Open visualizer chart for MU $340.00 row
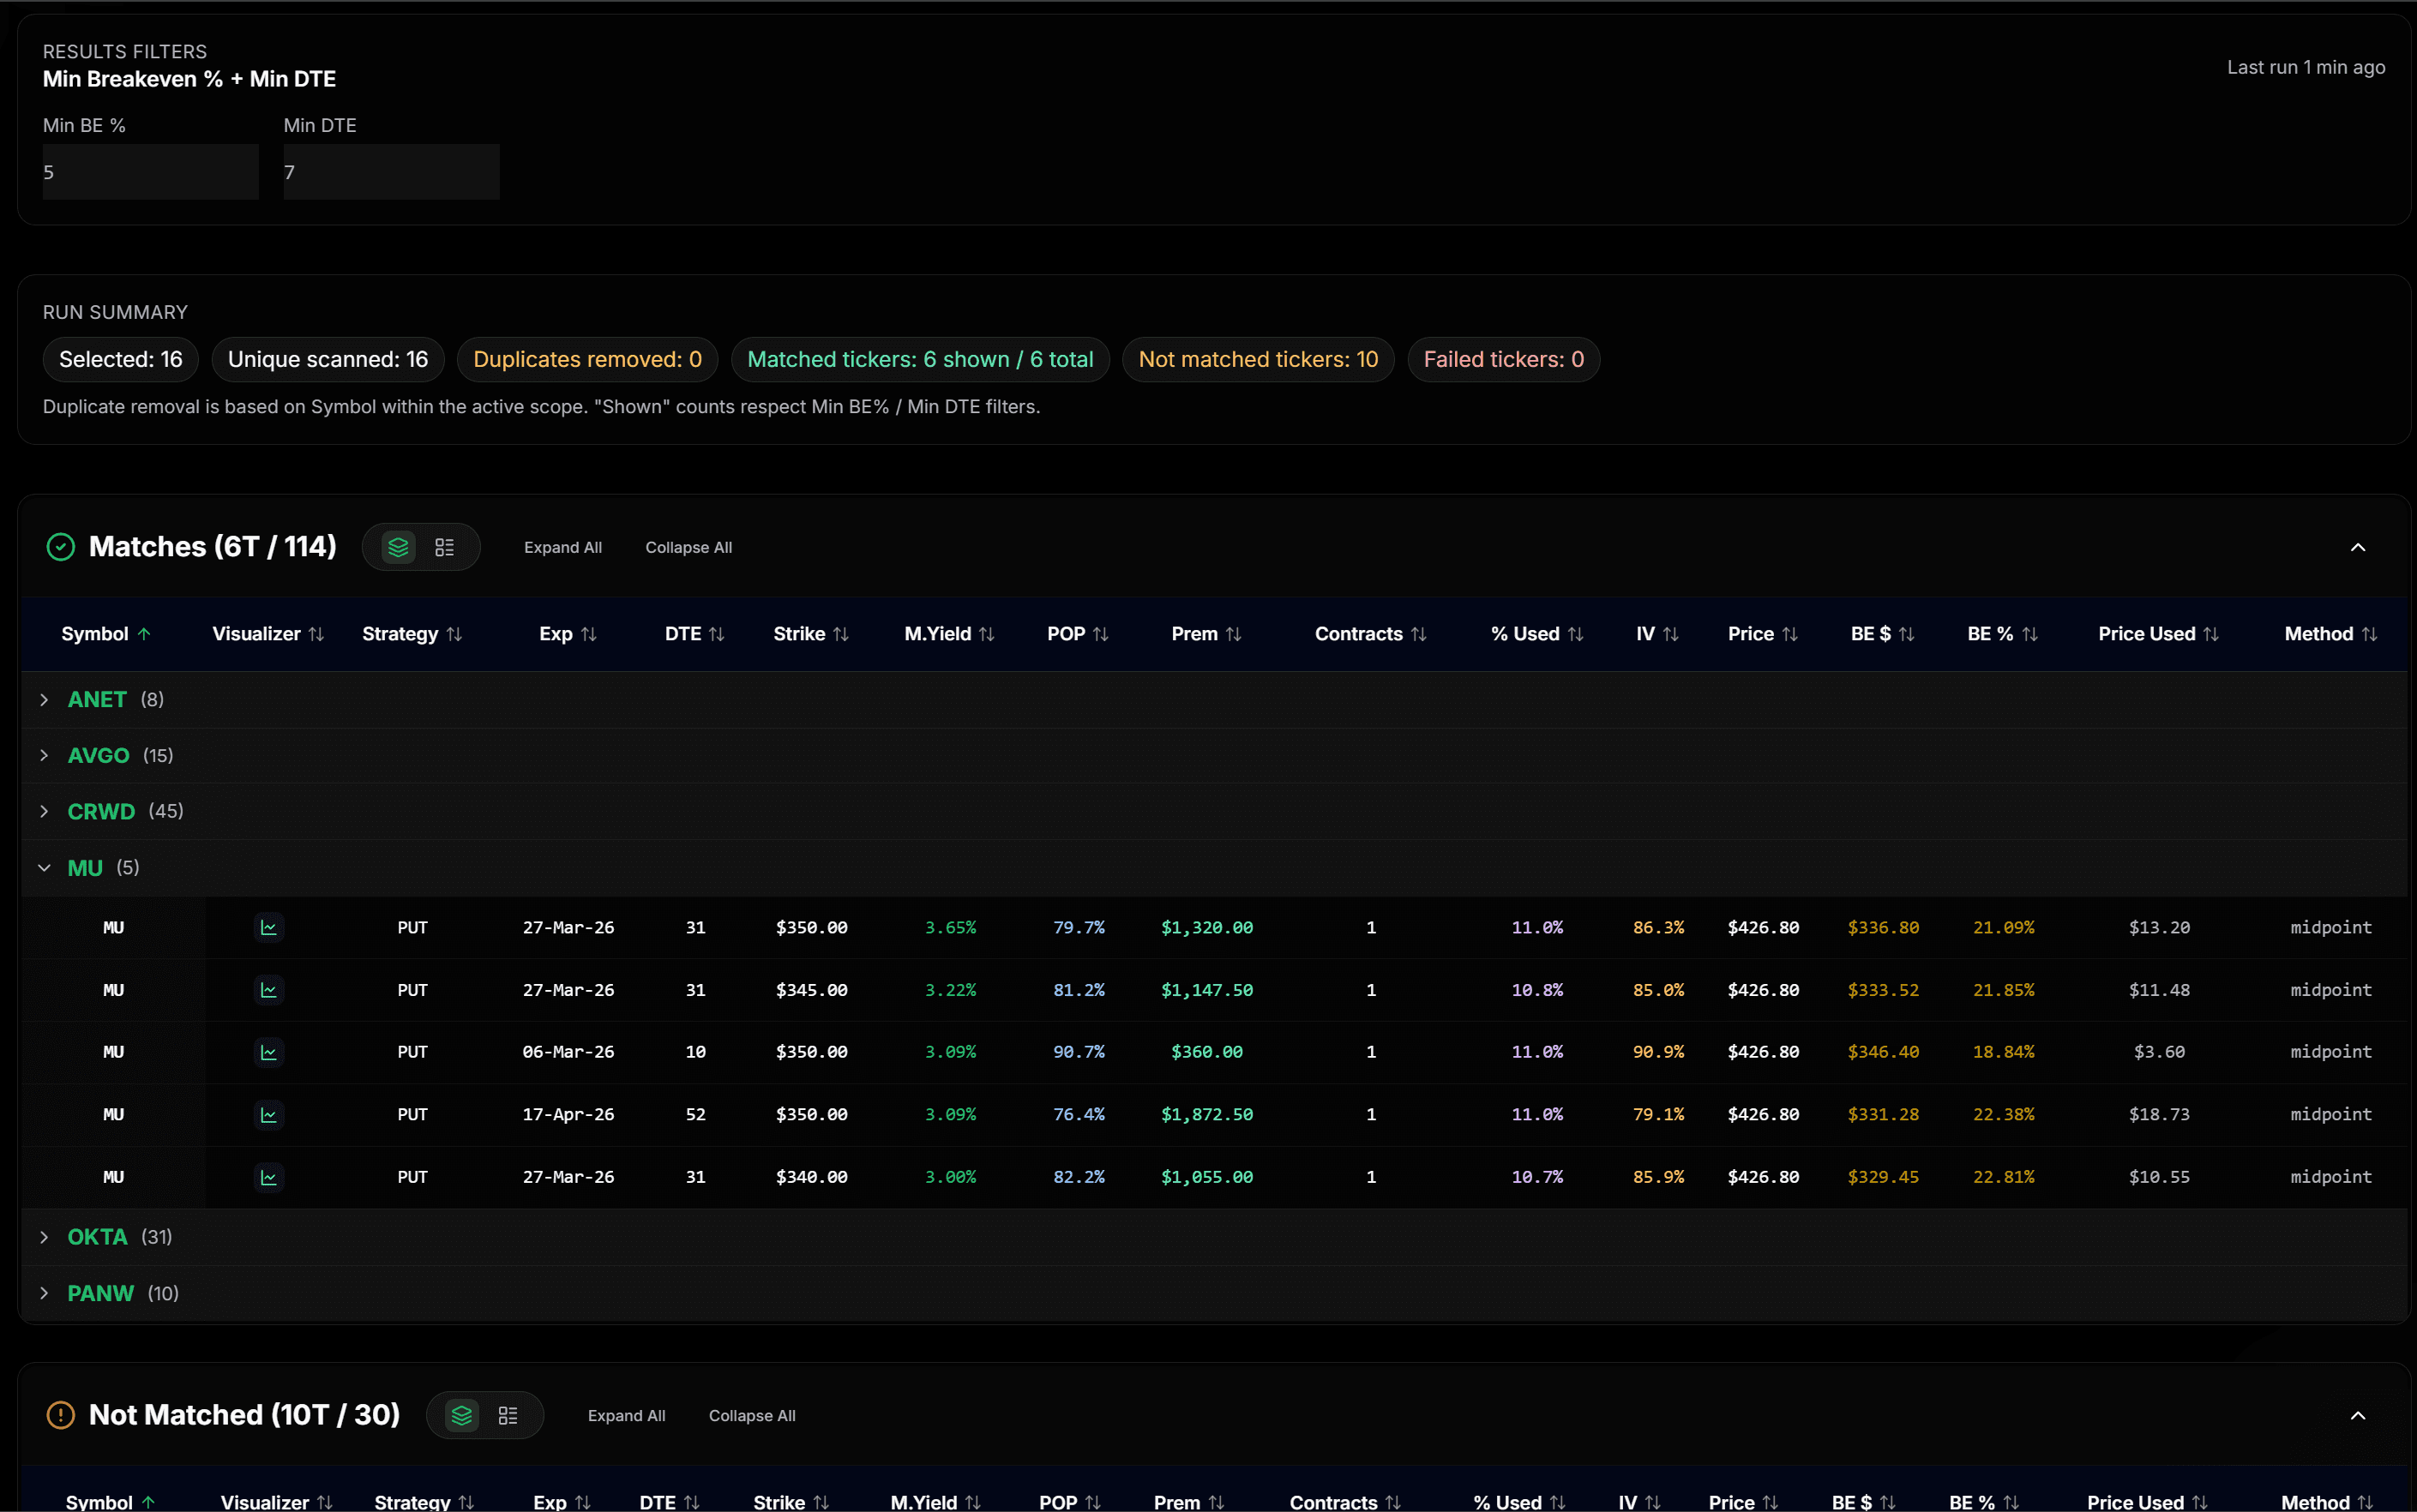The width and height of the screenshot is (2417, 1512). (x=268, y=1177)
